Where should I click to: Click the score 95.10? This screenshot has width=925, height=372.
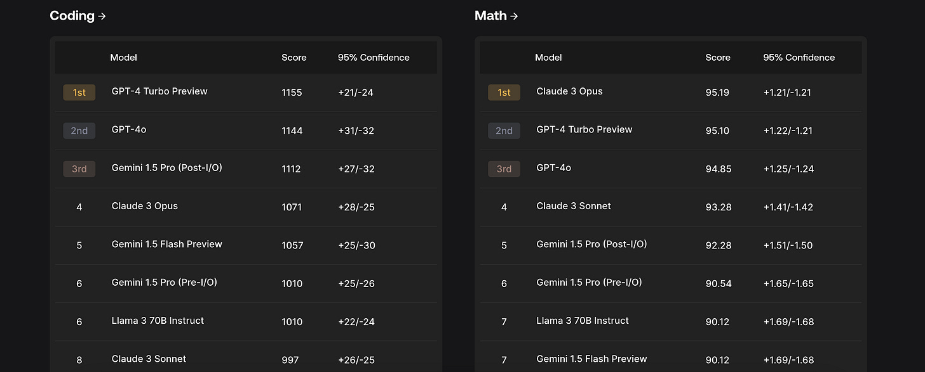click(x=717, y=131)
